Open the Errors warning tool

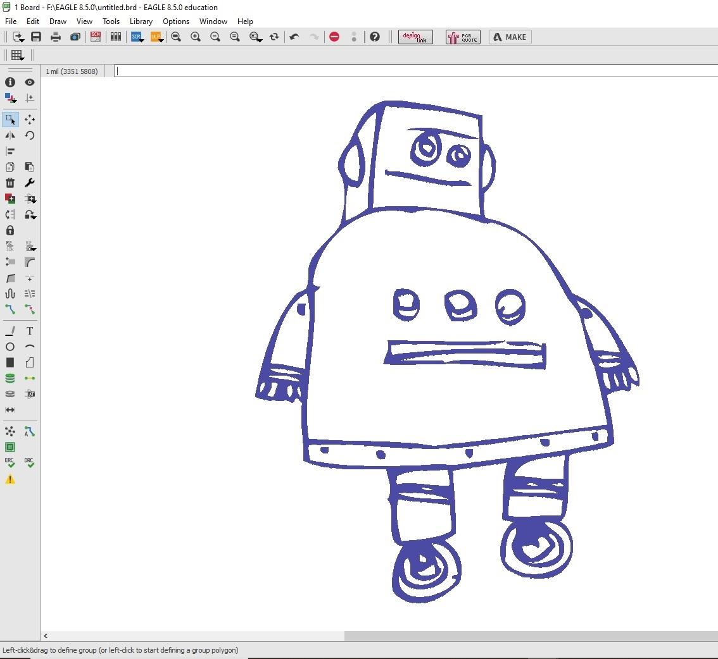tap(10, 479)
